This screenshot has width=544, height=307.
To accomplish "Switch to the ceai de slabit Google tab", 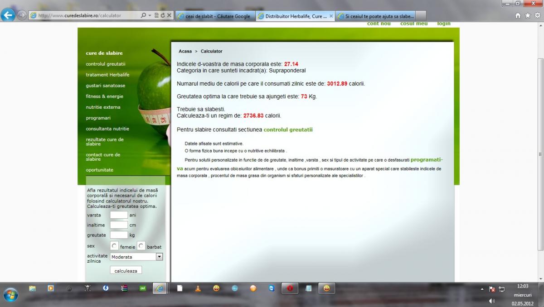I will coord(214,16).
